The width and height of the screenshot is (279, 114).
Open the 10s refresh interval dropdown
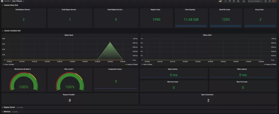274,1
